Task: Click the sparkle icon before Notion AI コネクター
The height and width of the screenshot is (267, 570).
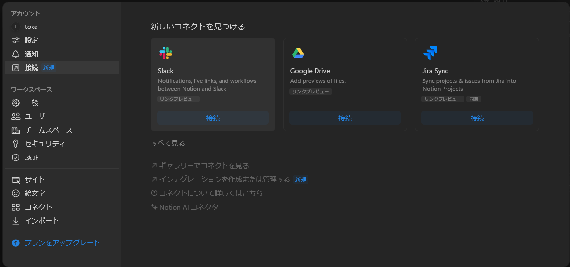Action: [x=154, y=207]
